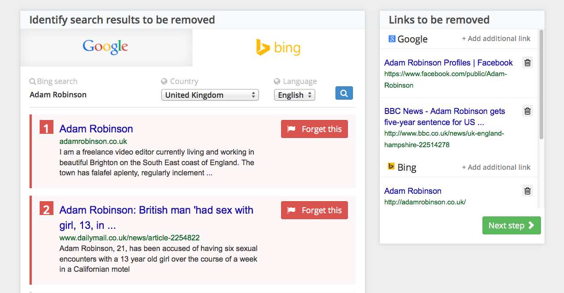Screen dimensions: 564x293
Task: Open Adam Robinson Profiles | Facebook link
Action: (x=448, y=63)
